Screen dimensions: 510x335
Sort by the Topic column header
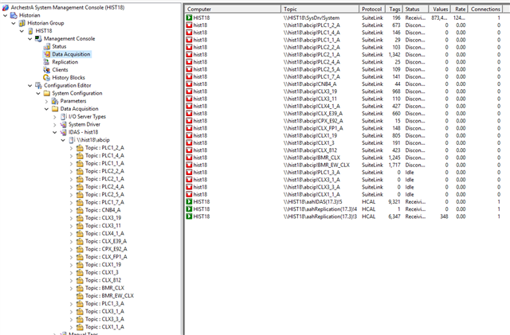pyautogui.click(x=320, y=9)
